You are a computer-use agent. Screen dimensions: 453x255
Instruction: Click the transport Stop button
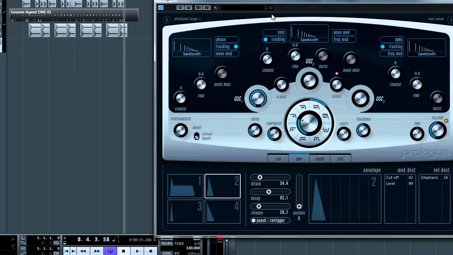click(x=124, y=251)
